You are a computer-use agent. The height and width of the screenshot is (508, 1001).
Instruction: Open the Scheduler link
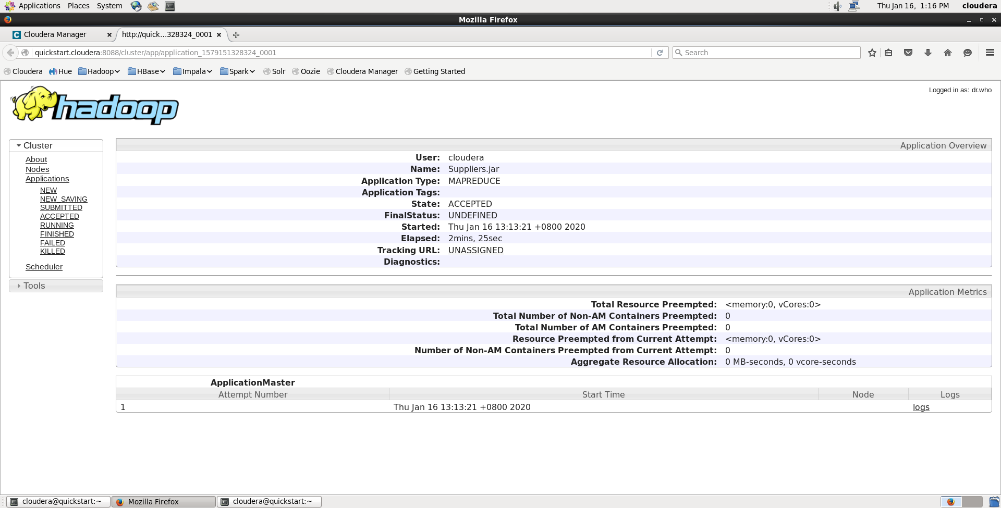tap(44, 267)
